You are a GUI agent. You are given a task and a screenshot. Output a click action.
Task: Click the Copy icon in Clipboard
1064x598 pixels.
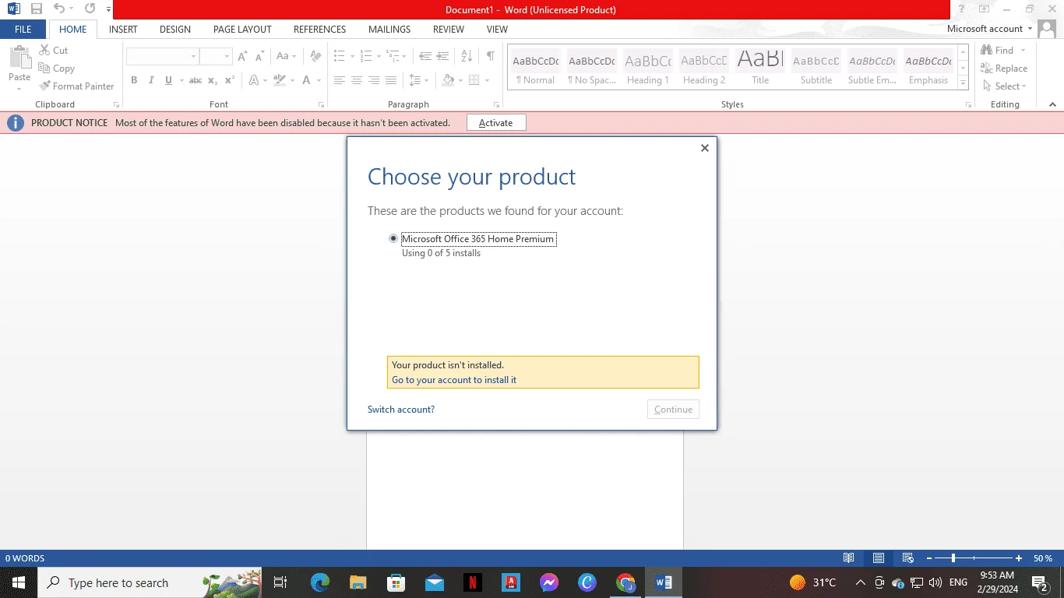pos(44,69)
